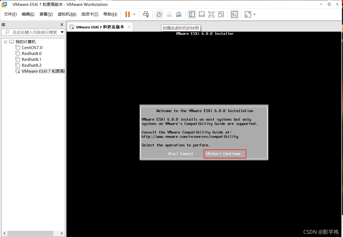Pause the virtual machine with the orange button
Image resolution: width=343 pixels, height=237 pixels.
[127, 14]
